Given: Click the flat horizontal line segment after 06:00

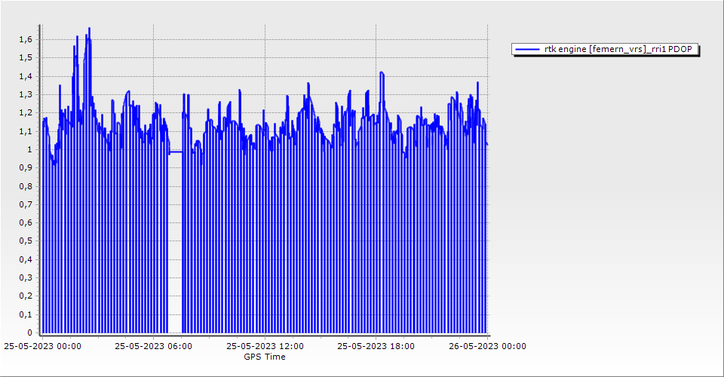Looking at the screenshot, I should tap(175, 152).
